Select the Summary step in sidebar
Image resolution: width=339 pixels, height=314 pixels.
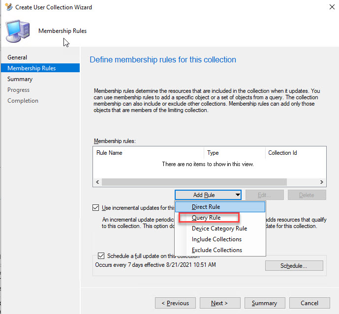coord(20,79)
